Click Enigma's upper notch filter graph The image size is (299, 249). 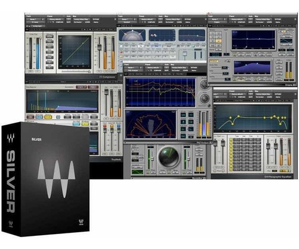tap(254, 40)
